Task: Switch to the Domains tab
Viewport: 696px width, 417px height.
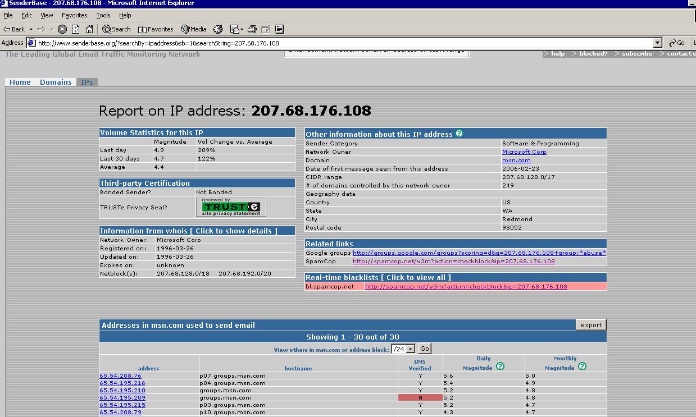Action: pos(56,82)
